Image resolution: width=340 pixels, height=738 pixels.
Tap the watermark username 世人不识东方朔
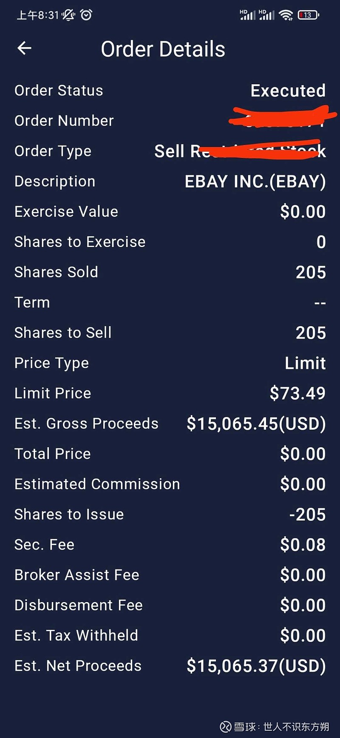(296, 727)
